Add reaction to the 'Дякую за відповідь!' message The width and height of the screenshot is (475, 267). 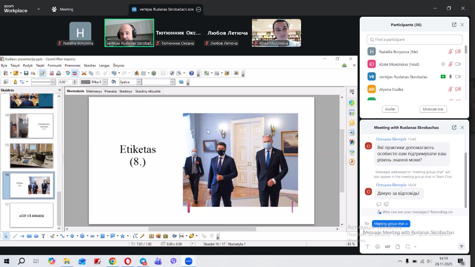click(x=386, y=204)
